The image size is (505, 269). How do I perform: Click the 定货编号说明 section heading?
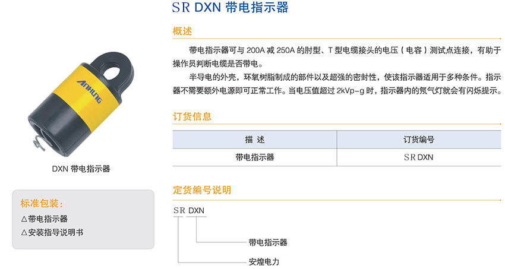(x=202, y=190)
